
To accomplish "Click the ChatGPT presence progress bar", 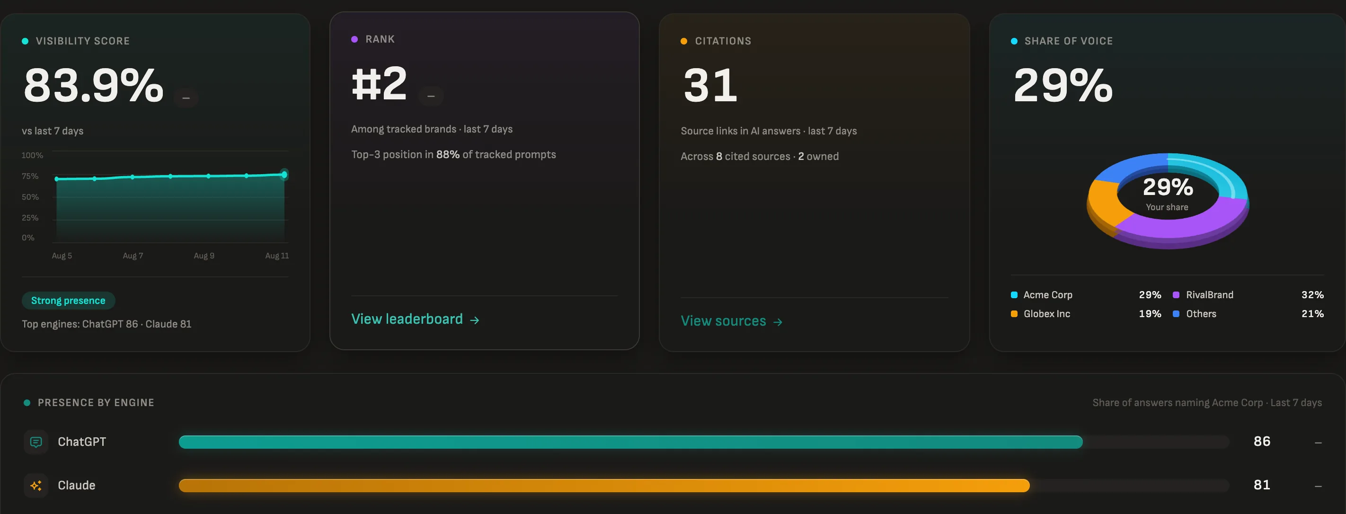I will 704,442.
